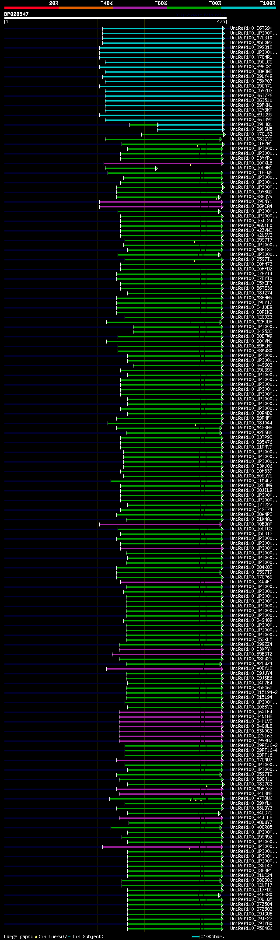The height and width of the screenshot is (940, 280).
Task: Click the cyan ~100% identity color segment
Action: pyautogui.click(x=248, y=8)
